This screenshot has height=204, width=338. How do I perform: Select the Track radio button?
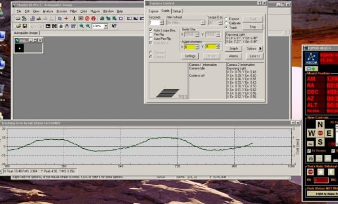click(226, 28)
